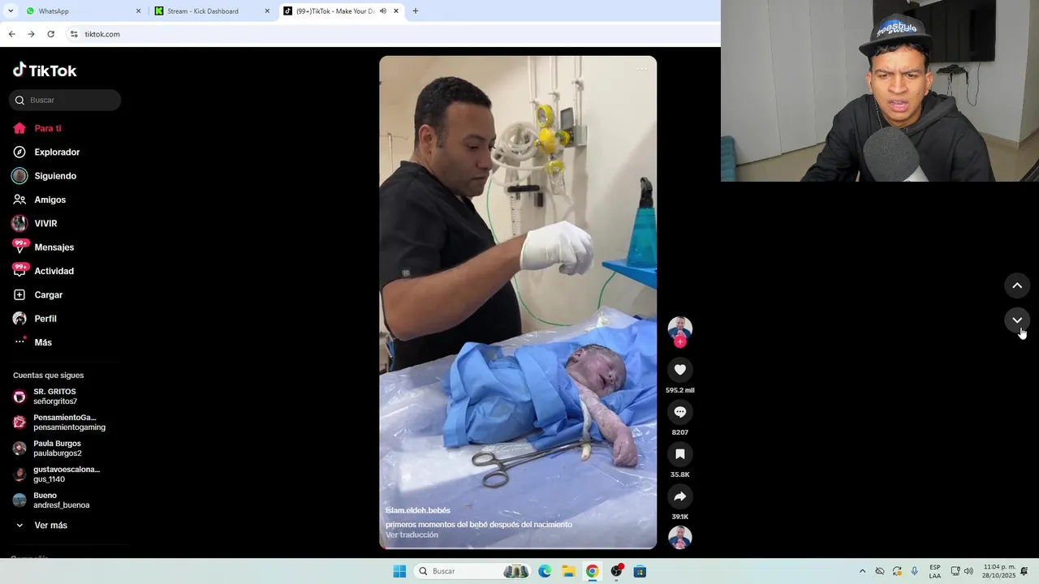Click the Cargar upload plus icon
The image size is (1039, 584).
point(19,294)
